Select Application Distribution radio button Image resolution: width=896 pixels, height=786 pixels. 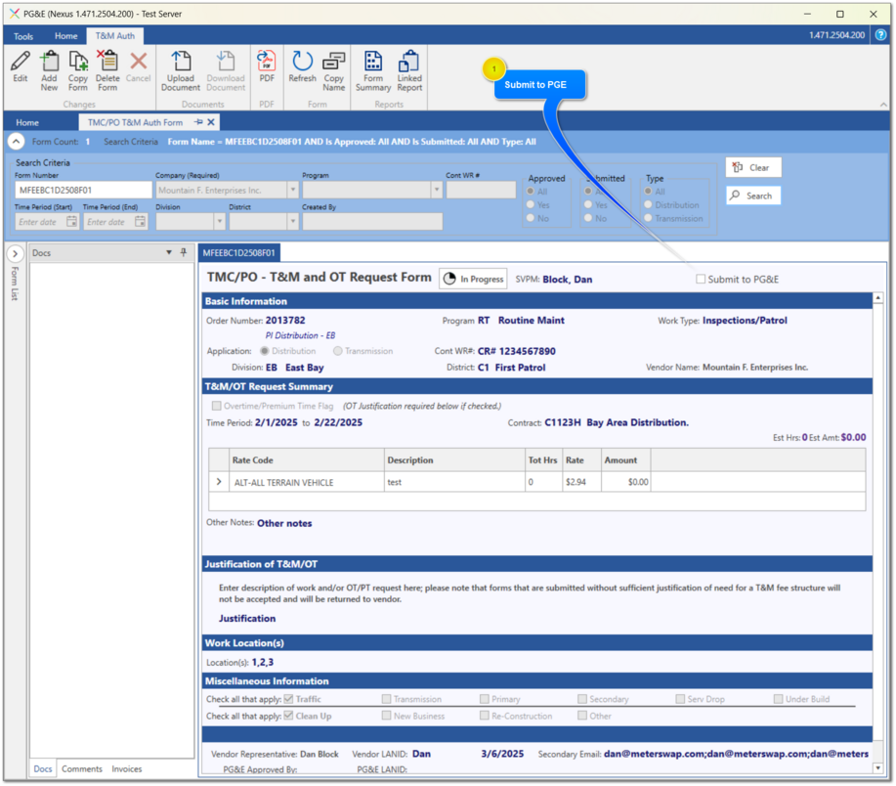(x=265, y=351)
